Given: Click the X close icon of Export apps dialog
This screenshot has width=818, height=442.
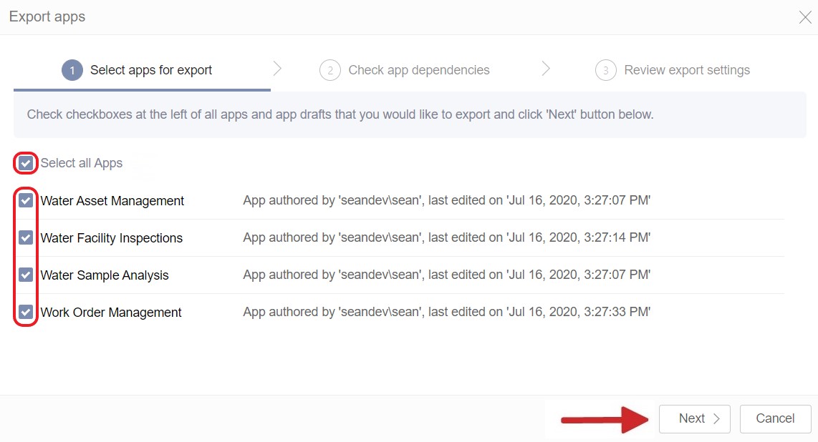Looking at the screenshot, I should pyautogui.click(x=805, y=16).
